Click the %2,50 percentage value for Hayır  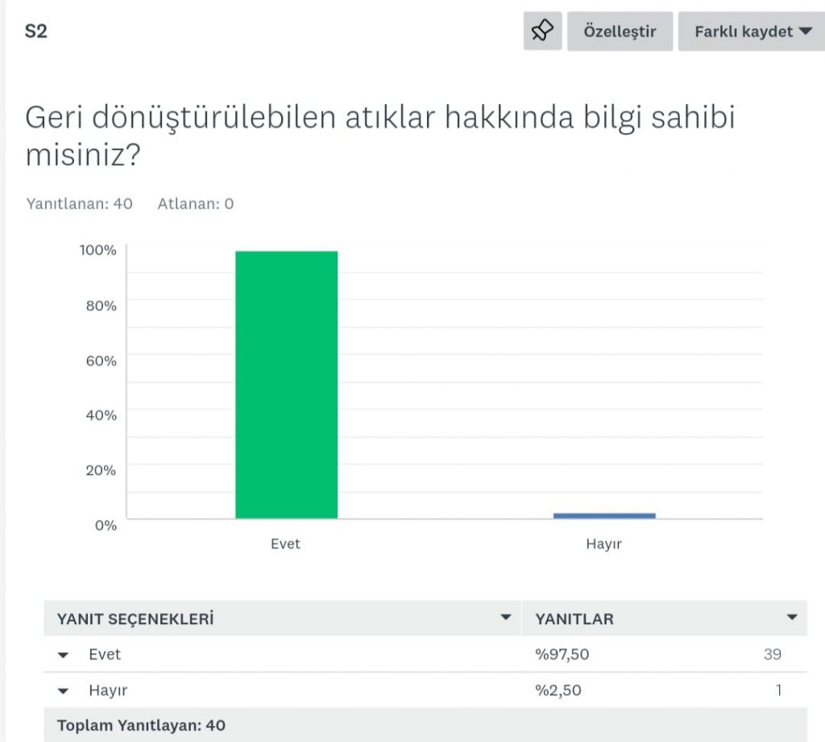pyautogui.click(x=558, y=690)
